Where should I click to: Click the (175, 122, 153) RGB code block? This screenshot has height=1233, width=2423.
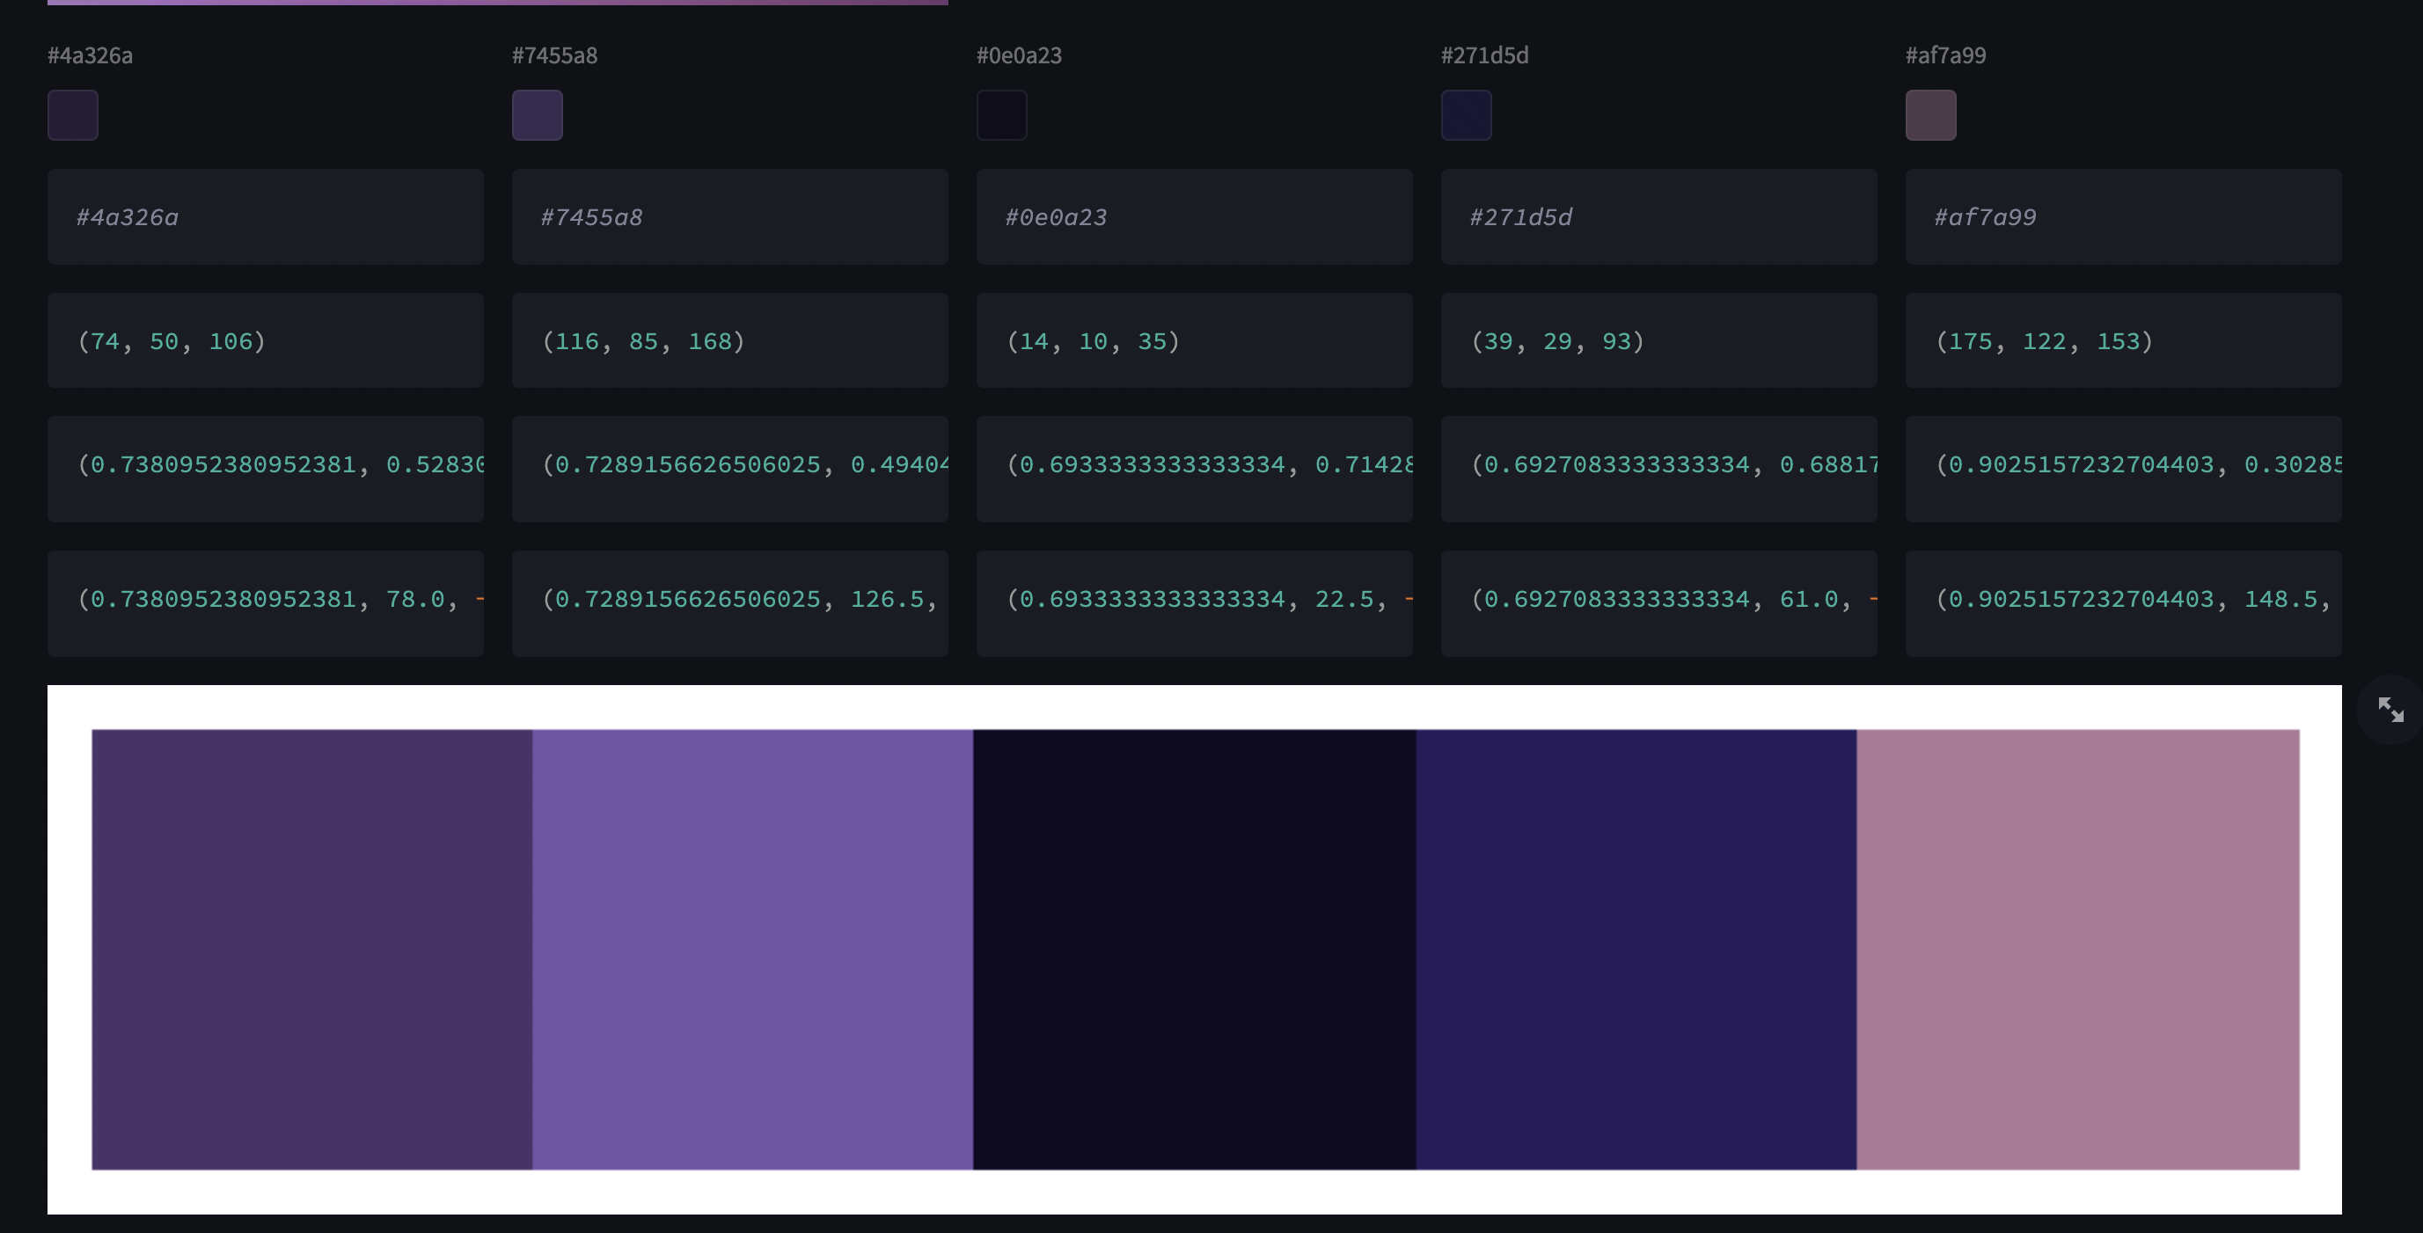tap(2123, 340)
